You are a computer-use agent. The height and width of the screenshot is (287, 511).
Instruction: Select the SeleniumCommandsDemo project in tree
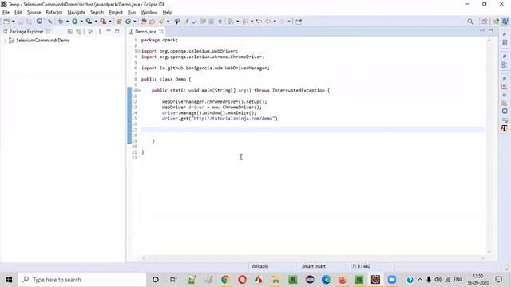pyautogui.click(x=43, y=41)
